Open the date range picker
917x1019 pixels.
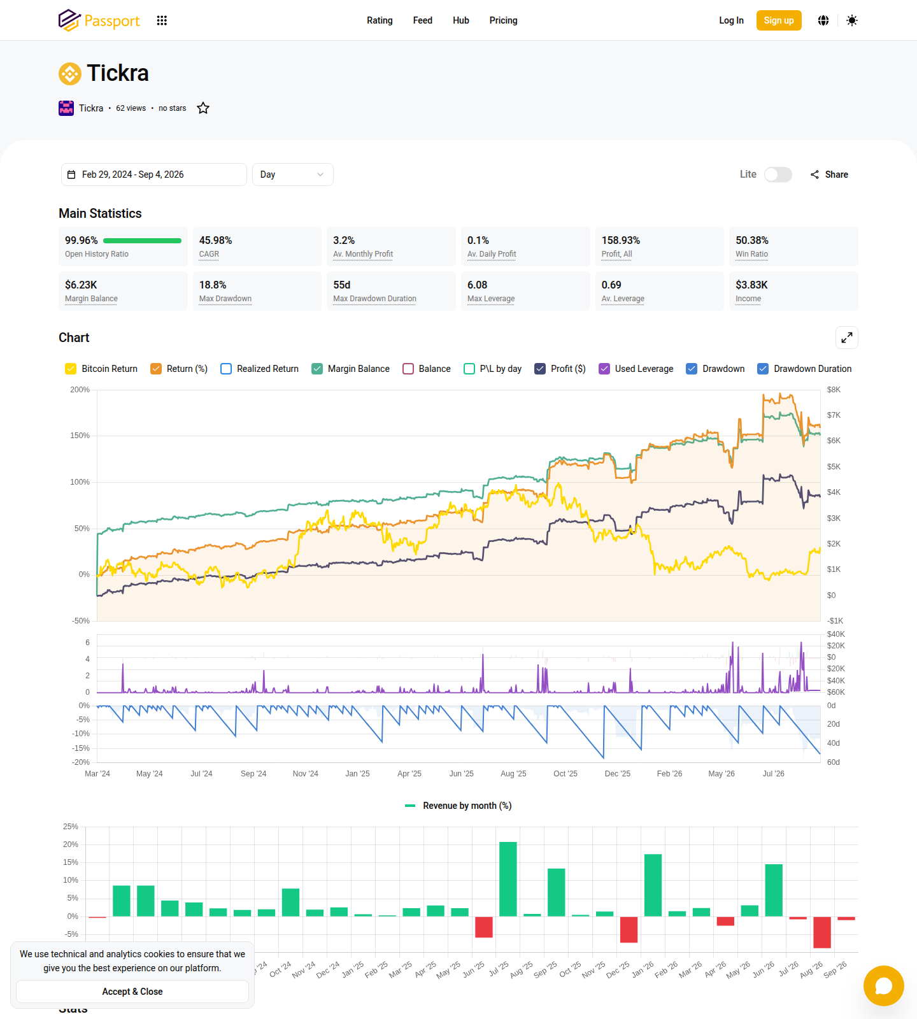pyautogui.click(x=154, y=175)
